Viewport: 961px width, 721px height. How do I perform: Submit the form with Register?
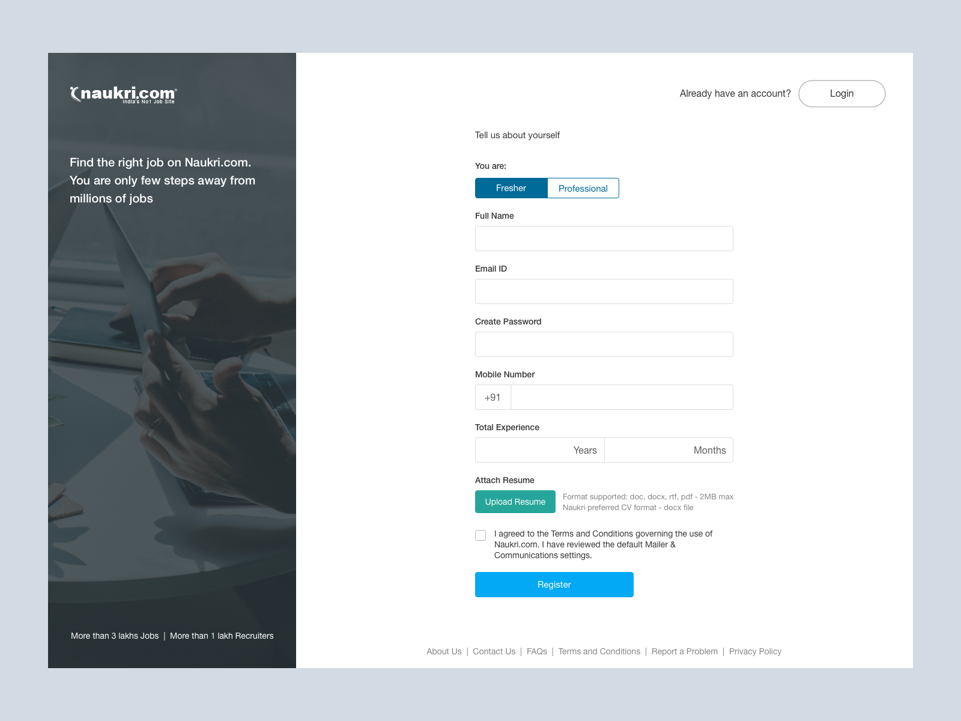554,585
